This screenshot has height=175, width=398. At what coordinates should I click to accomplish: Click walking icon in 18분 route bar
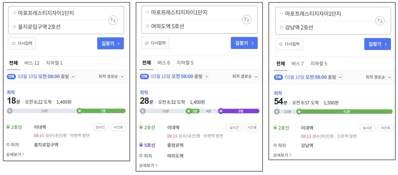10,111
